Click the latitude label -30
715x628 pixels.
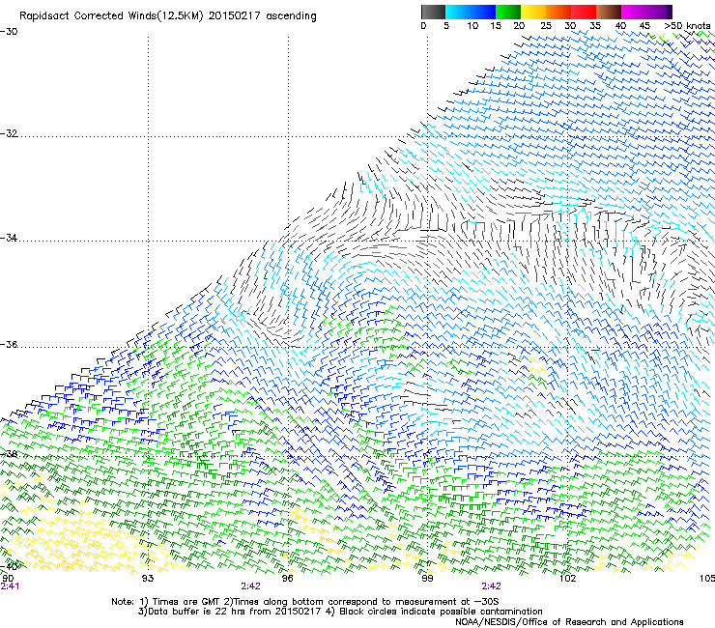9,32
